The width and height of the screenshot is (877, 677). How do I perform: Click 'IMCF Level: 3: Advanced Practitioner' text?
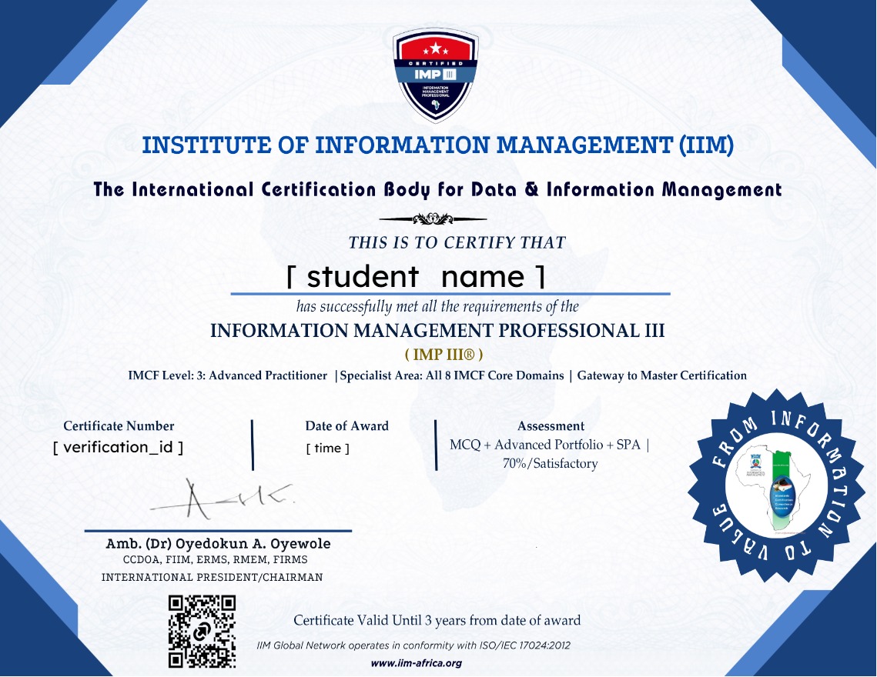pyautogui.click(x=228, y=375)
